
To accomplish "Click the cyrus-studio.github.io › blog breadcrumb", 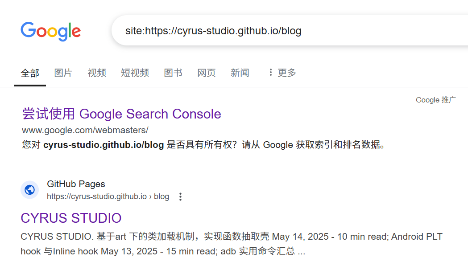I will [108, 196].
